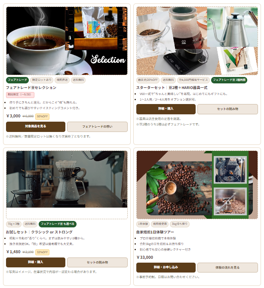This screenshot has height=288, width=264.
Task: Click the 対象商品を見る button
Action: click(x=36, y=126)
